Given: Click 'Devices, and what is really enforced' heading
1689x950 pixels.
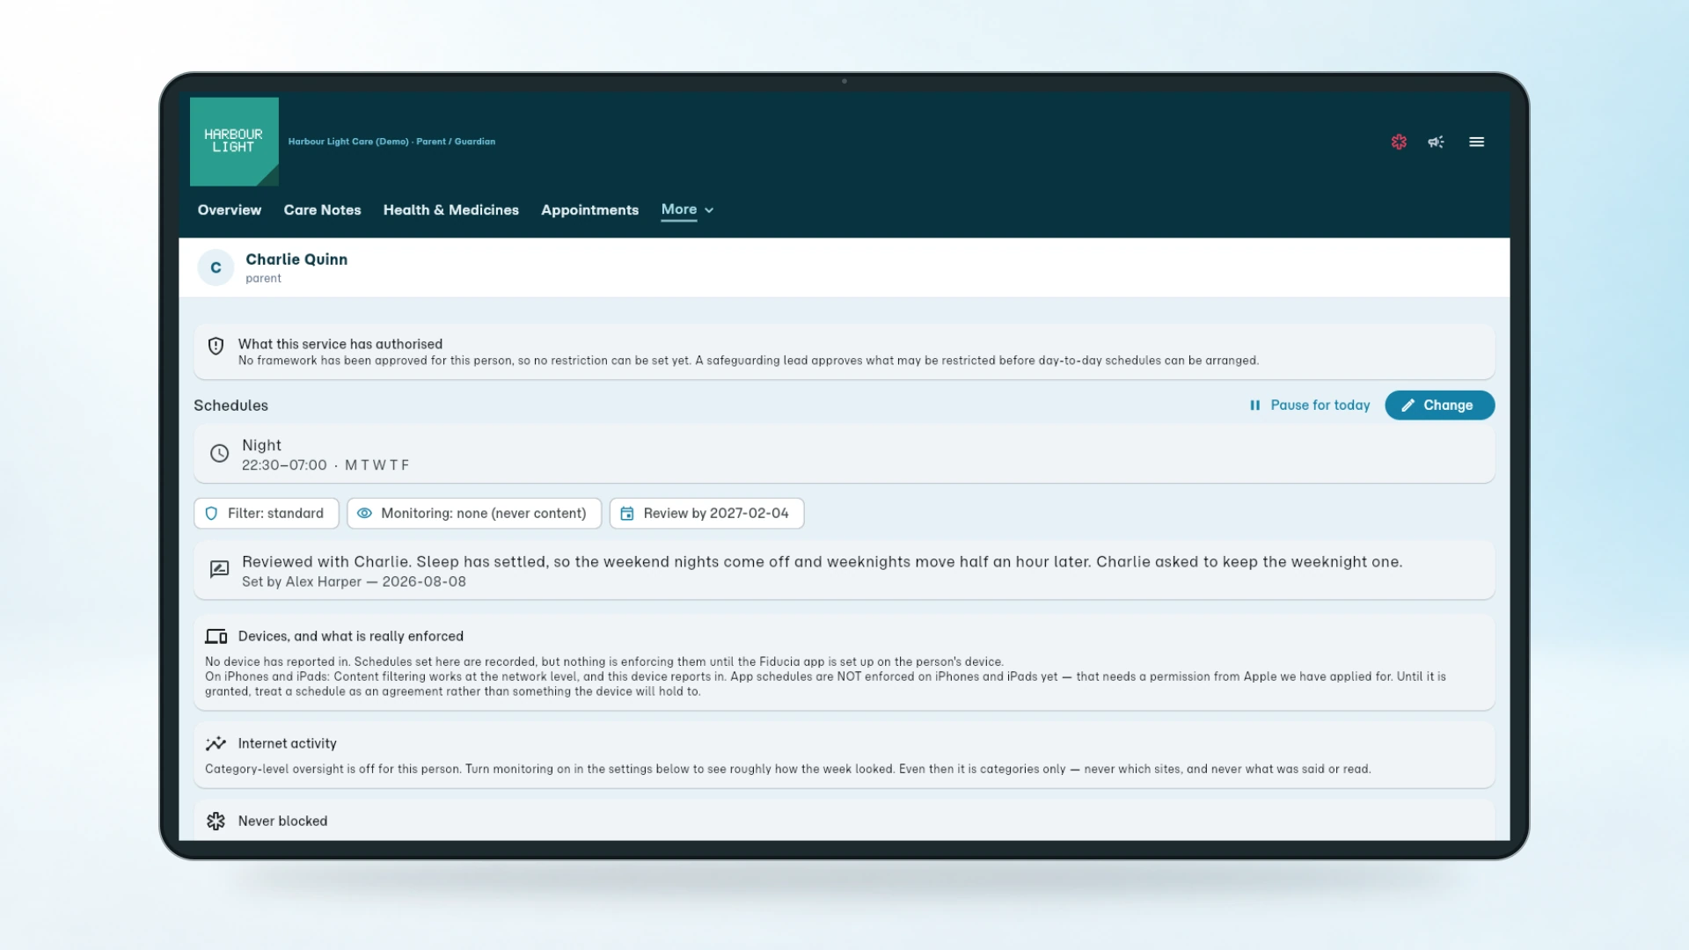Looking at the screenshot, I should tap(351, 636).
